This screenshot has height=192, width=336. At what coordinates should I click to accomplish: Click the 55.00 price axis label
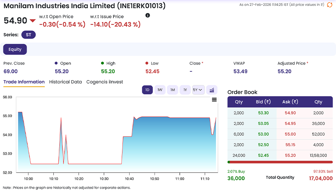click(7, 116)
